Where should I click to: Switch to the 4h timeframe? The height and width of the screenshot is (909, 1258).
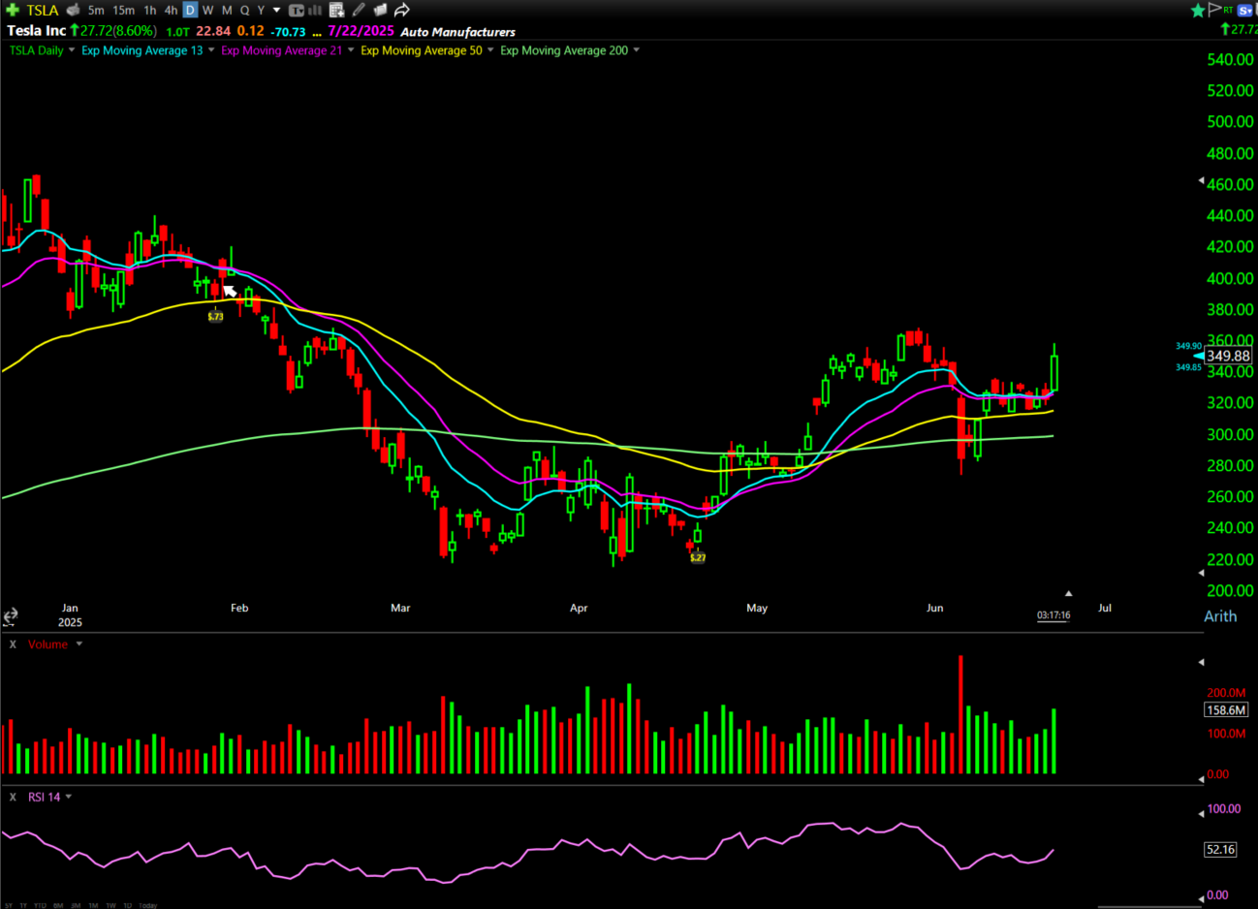(x=171, y=10)
